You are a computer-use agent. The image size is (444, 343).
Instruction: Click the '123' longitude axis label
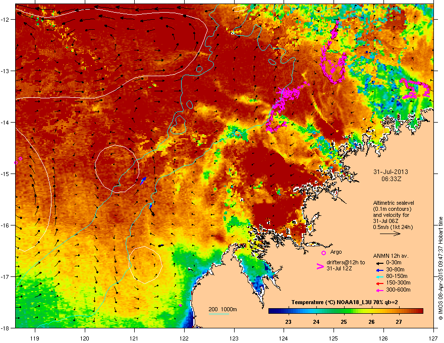tap(234, 338)
